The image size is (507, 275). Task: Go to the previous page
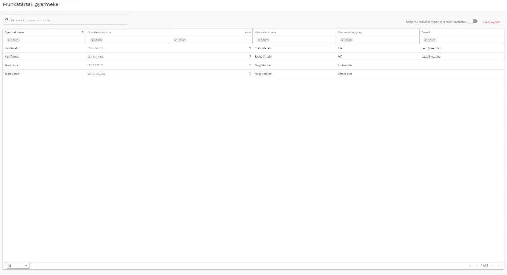[x=477, y=266]
